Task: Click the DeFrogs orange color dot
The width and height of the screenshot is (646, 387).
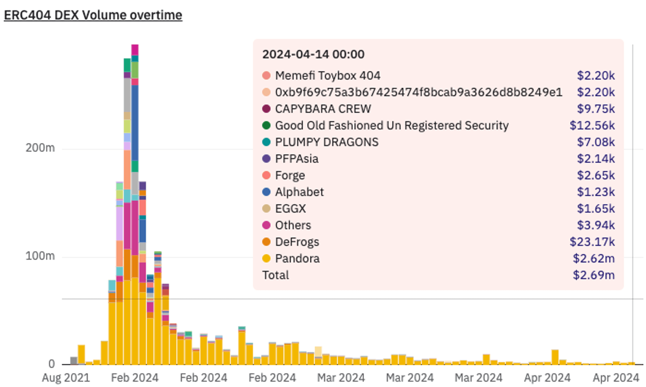Action: (x=266, y=242)
